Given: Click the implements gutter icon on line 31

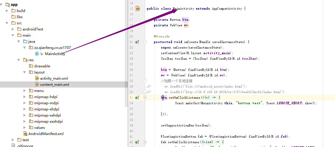Looking at the screenshot, I should [x=137, y=98].
